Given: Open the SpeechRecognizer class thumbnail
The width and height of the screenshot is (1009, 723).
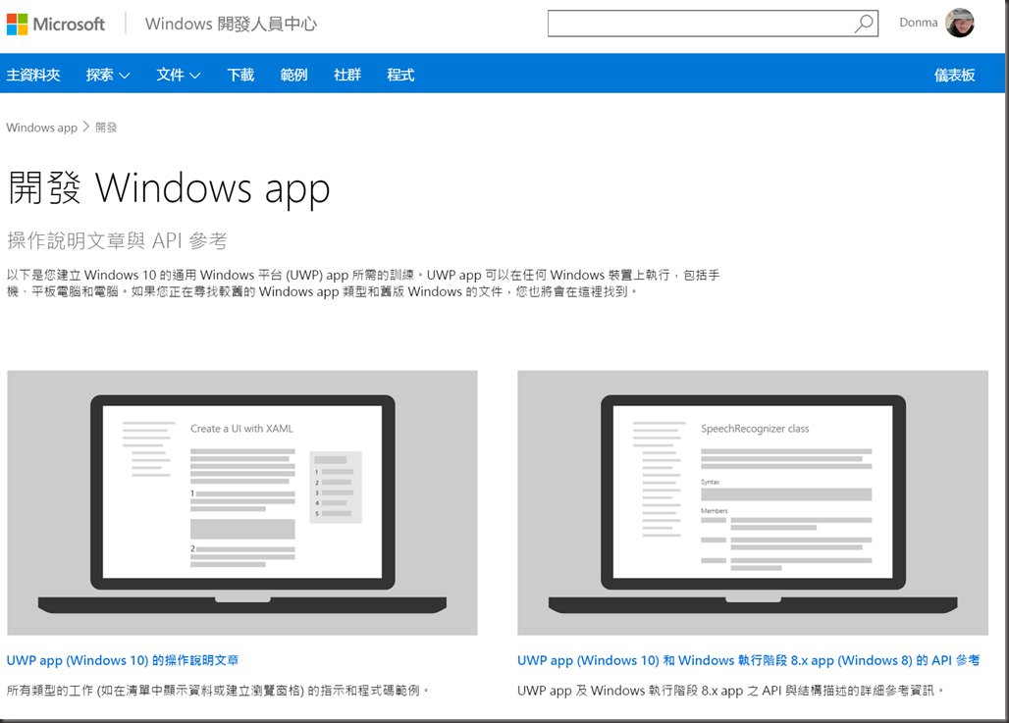Looking at the screenshot, I should coord(753,502).
